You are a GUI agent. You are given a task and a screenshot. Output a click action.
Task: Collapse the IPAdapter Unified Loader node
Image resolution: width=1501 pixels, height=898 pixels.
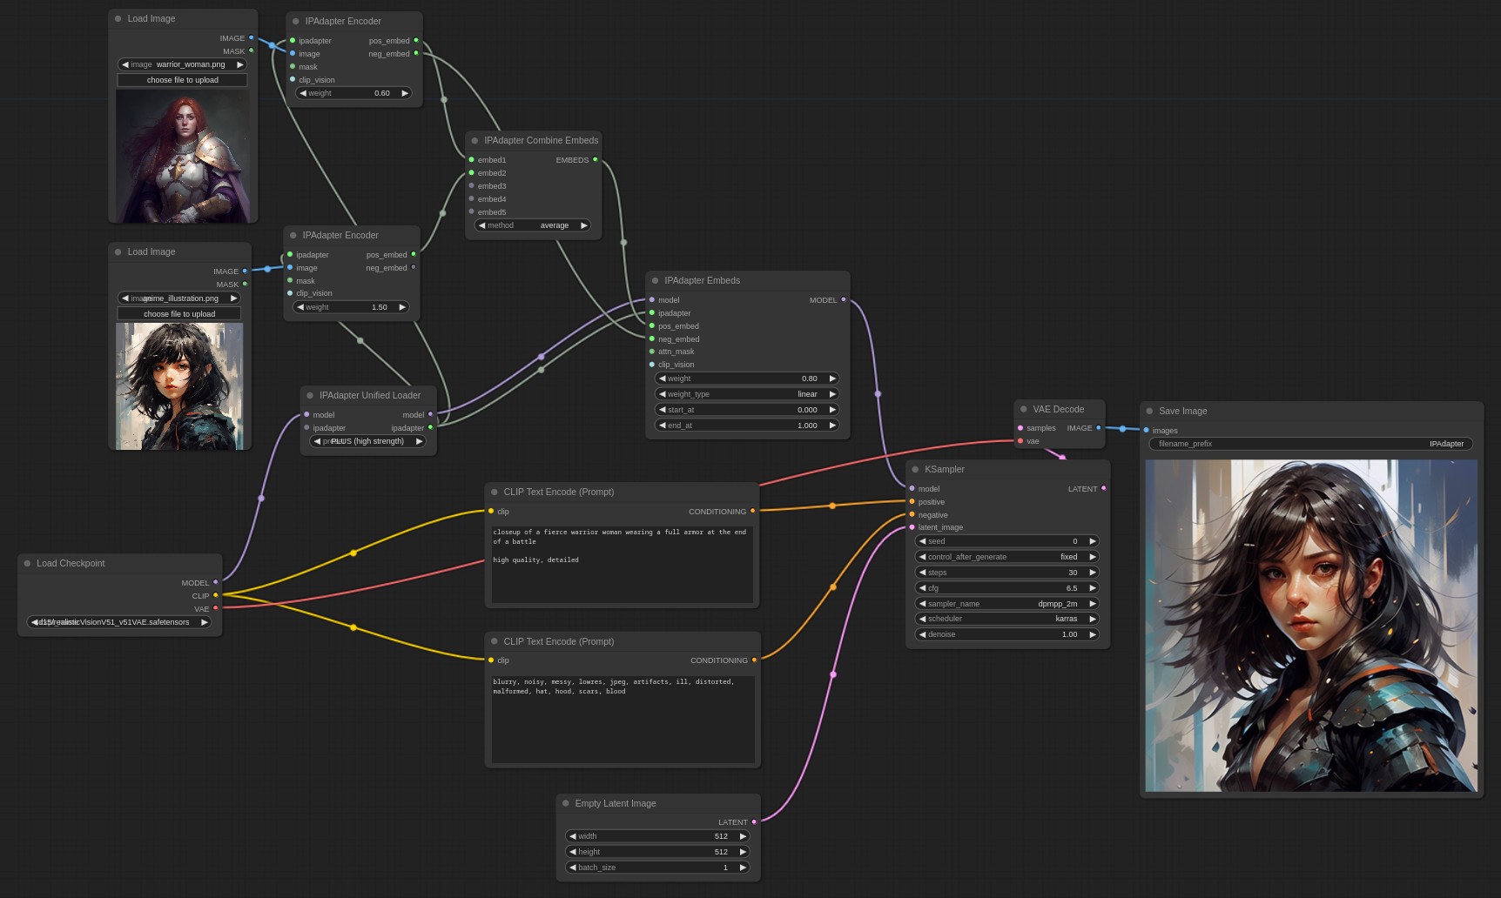pos(311,395)
